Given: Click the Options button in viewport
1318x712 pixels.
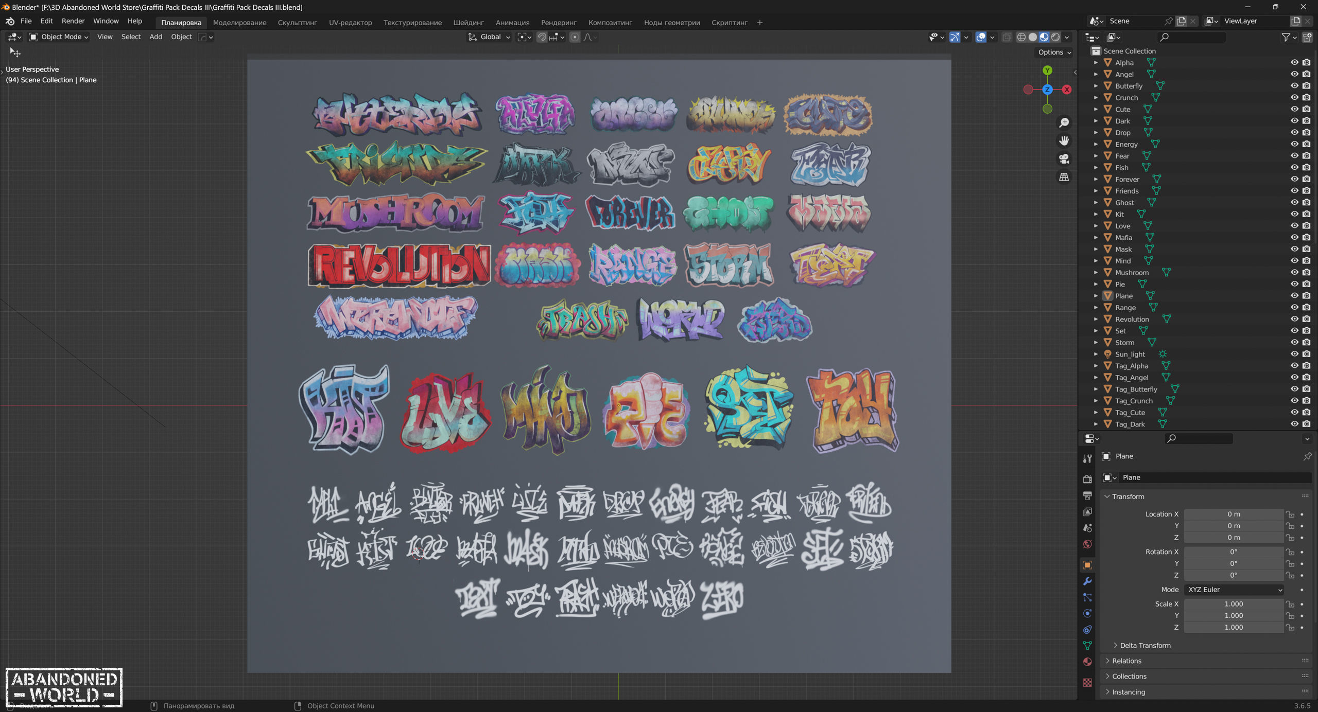Looking at the screenshot, I should pos(1054,52).
